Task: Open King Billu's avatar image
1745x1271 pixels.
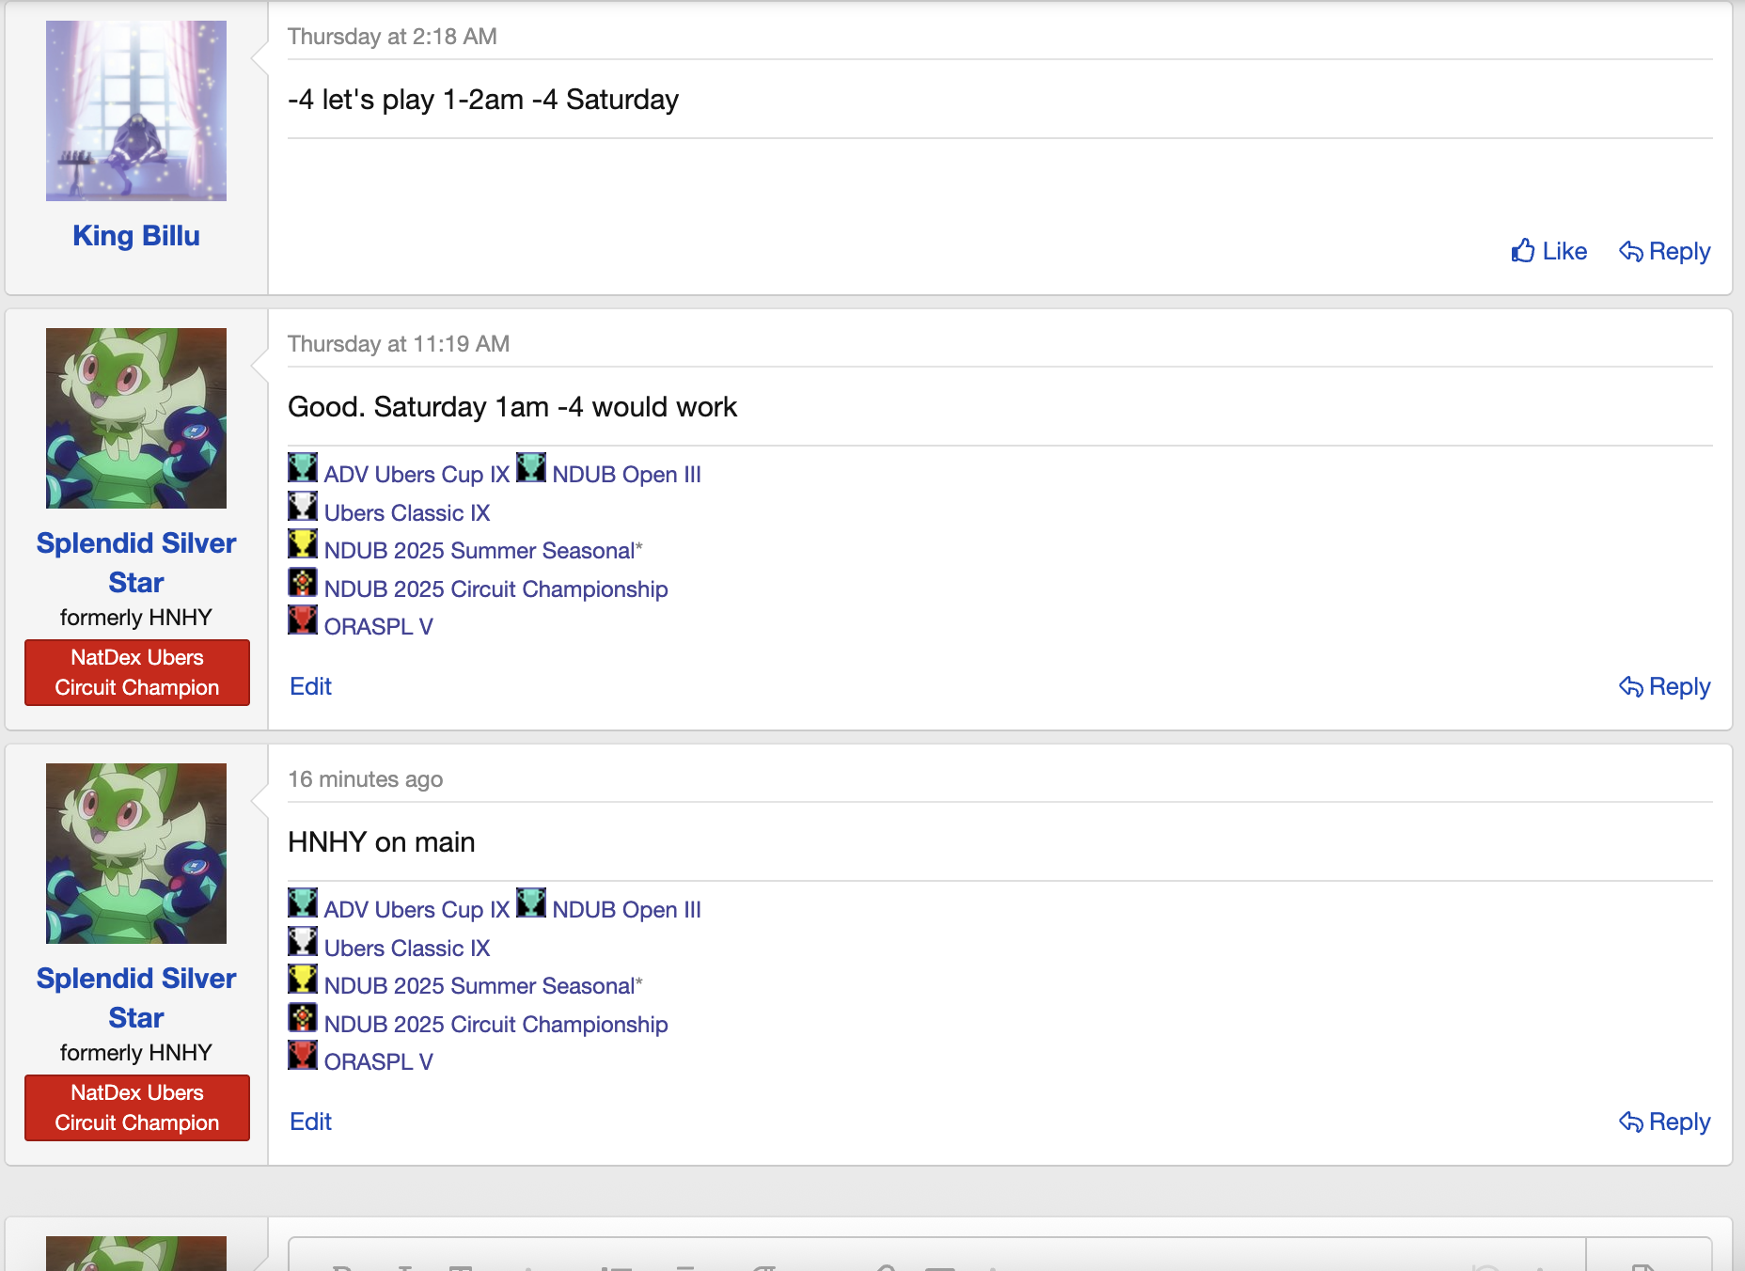Action: tap(136, 111)
